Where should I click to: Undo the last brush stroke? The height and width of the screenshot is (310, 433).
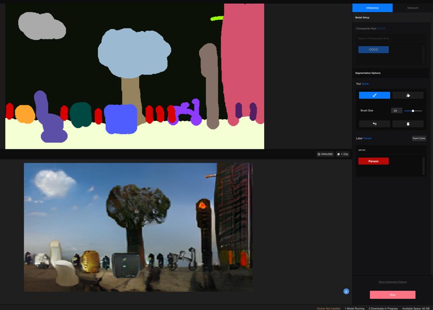click(x=375, y=124)
